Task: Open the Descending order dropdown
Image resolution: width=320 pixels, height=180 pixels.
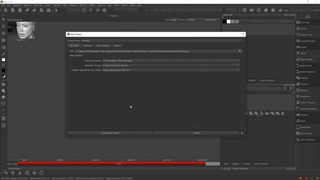Action: [x=212, y=20]
